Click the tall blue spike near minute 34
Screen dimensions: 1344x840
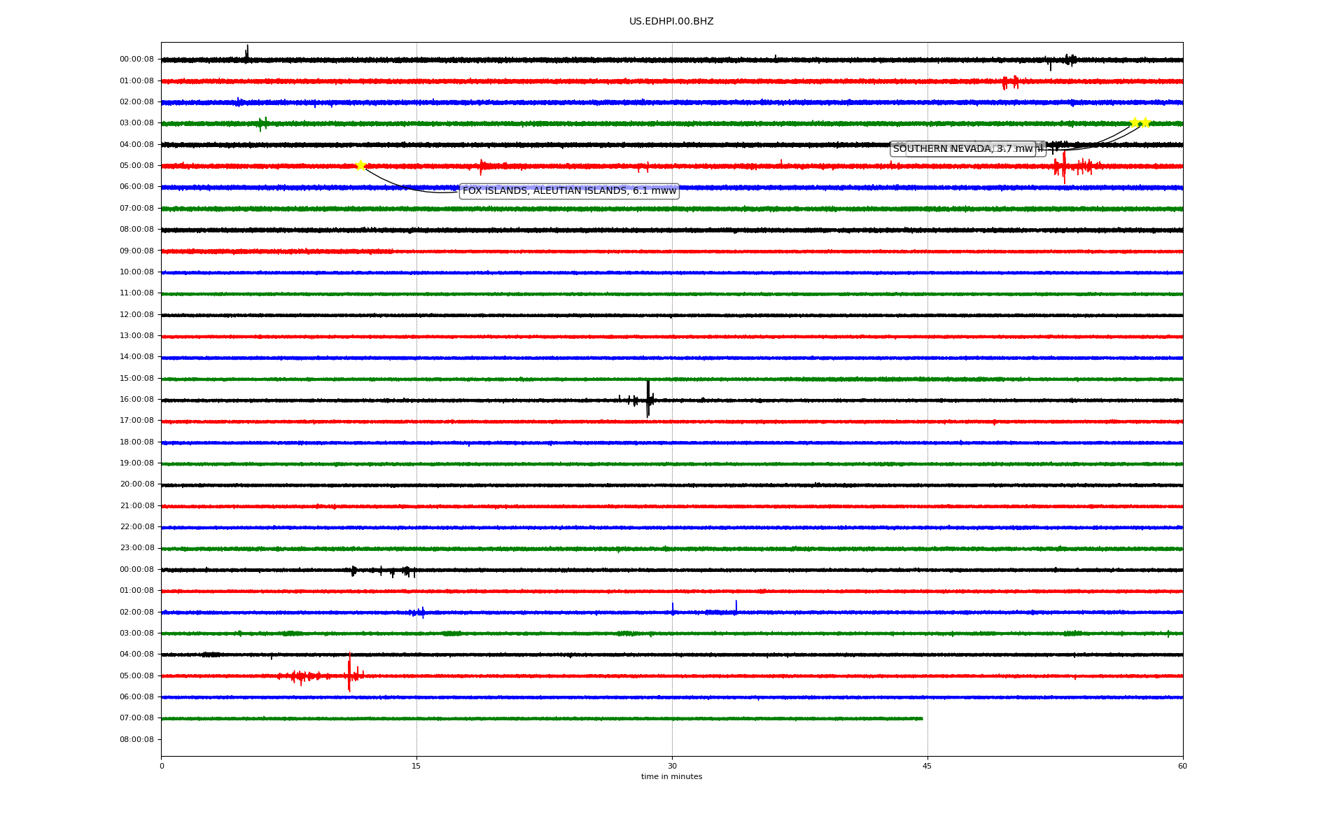736,606
